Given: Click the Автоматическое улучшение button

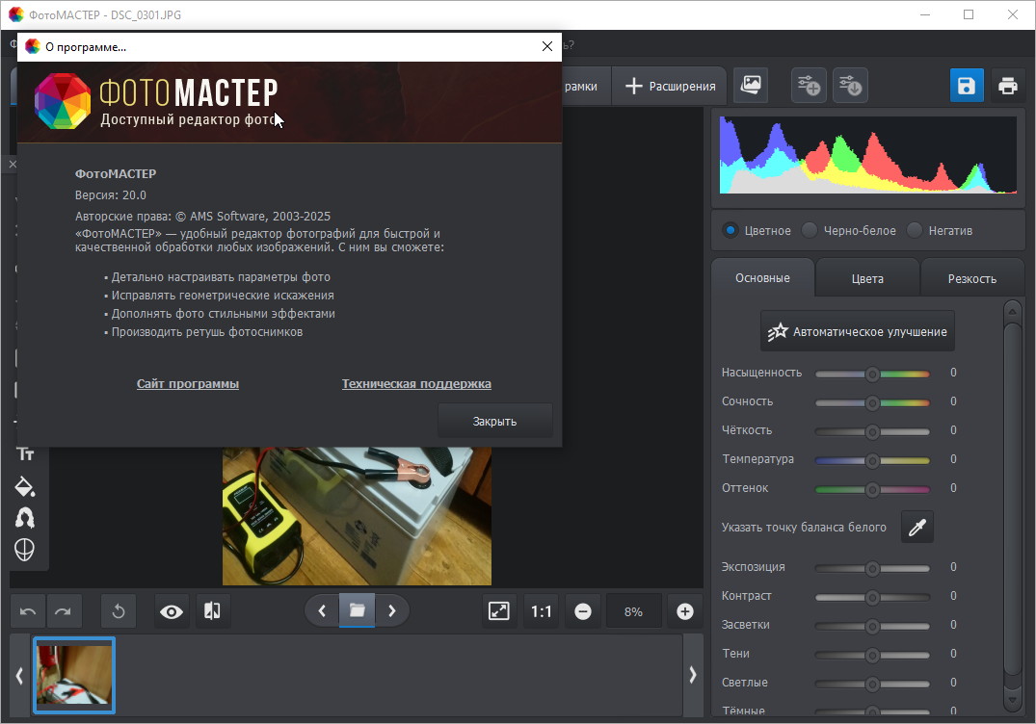Looking at the screenshot, I should (858, 331).
